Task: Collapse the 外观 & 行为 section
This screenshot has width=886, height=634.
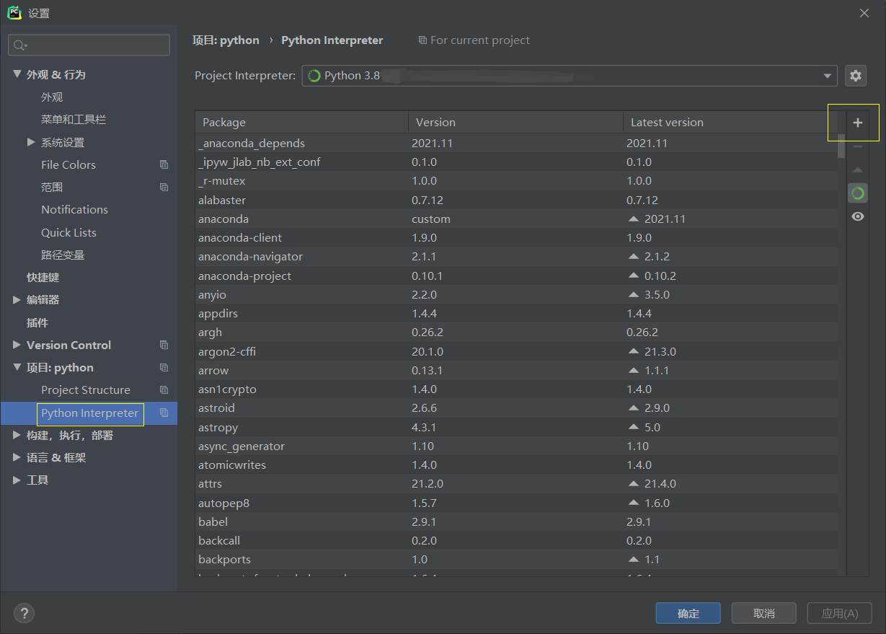Action: 17,74
